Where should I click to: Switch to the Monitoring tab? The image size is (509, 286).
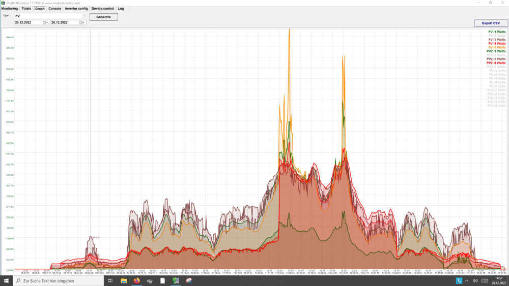pos(9,9)
